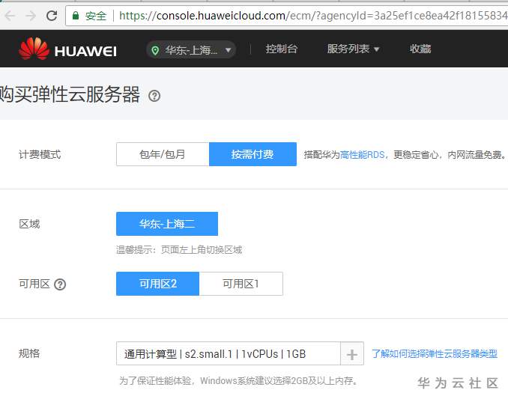Open the 服务列表 dropdown menu
Viewport: 508px width, 402px height.
353,49
